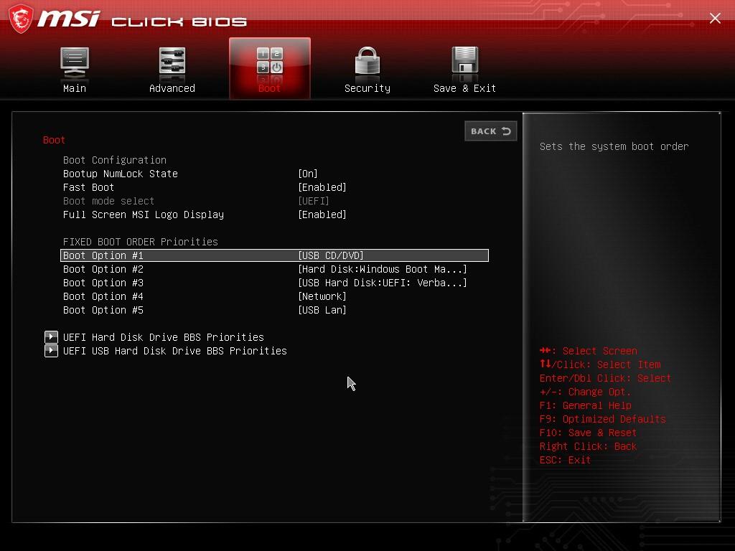Open Boot Option #3 USB Hard Disk dropdown
Viewport: 735px width, 551px height.
point(383,283)
